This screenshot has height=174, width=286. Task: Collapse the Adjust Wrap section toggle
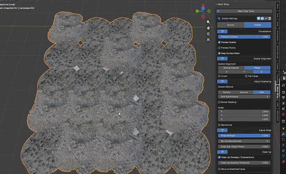pos(222,131)
